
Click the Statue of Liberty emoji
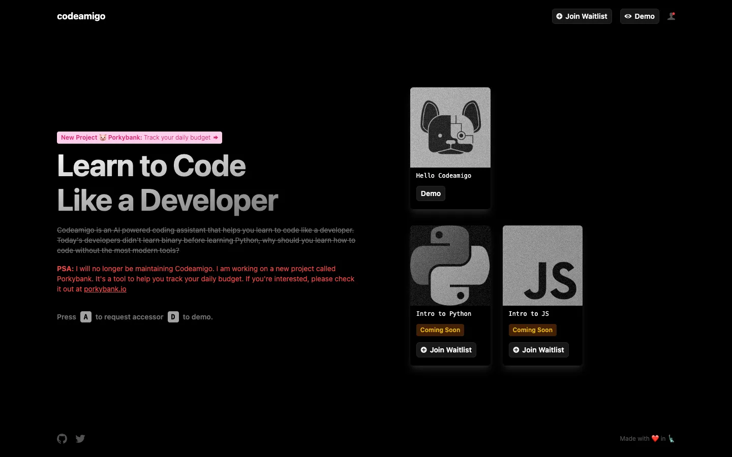(x=672, y=439)
